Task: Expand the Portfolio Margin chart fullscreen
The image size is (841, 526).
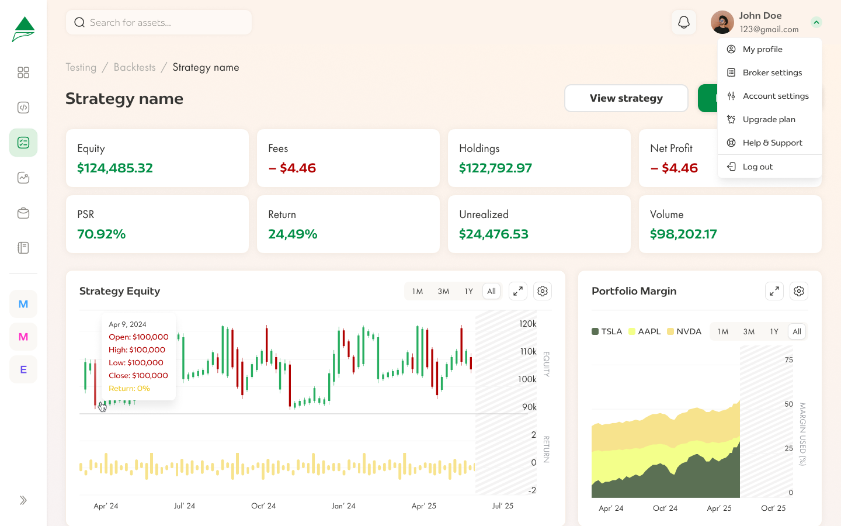Action: click(774, 291)
